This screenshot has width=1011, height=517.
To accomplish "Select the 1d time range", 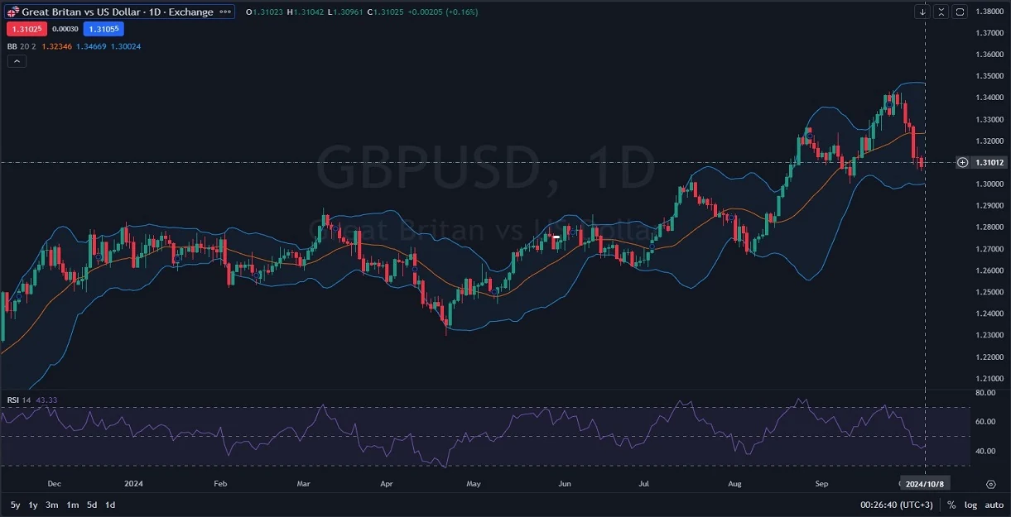I will [110, 505].
